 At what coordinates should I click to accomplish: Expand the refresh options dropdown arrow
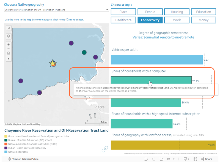click(x=174, y=159)
